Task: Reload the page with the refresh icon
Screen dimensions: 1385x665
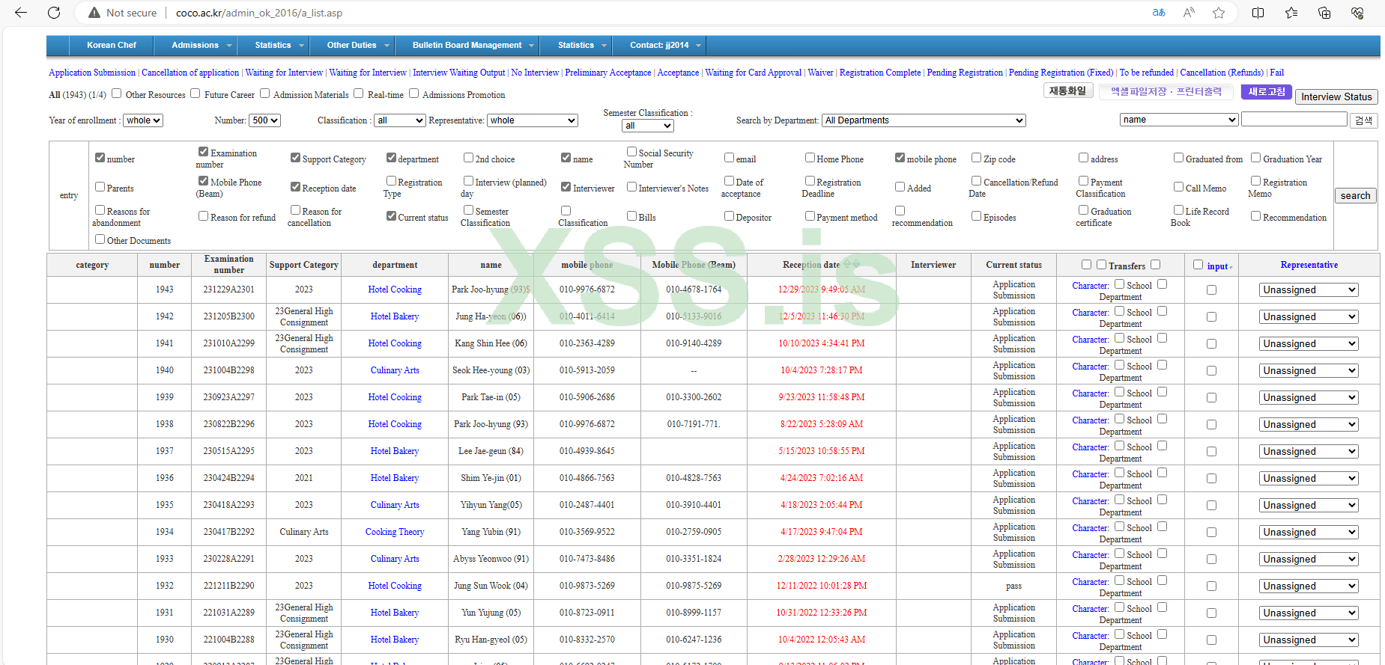Action: 54,13
